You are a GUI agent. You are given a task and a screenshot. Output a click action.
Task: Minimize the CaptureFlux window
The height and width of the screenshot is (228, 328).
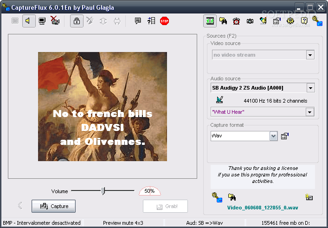pyautogui.click(x=299, y=8)
